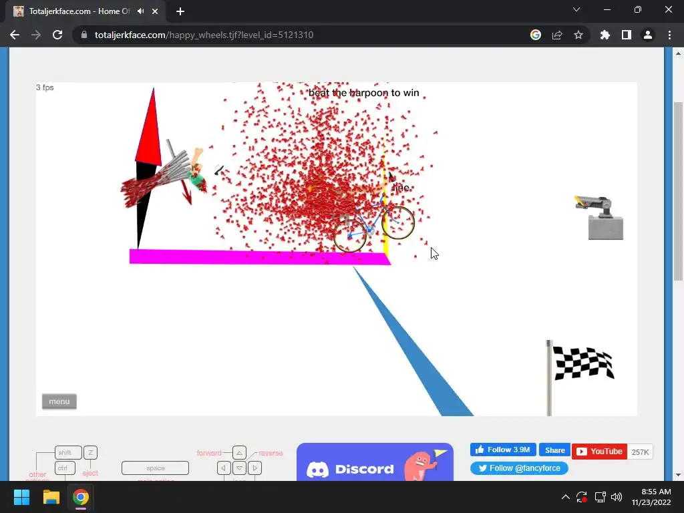Follow @fancyforce on Twitter

point(519,468)
